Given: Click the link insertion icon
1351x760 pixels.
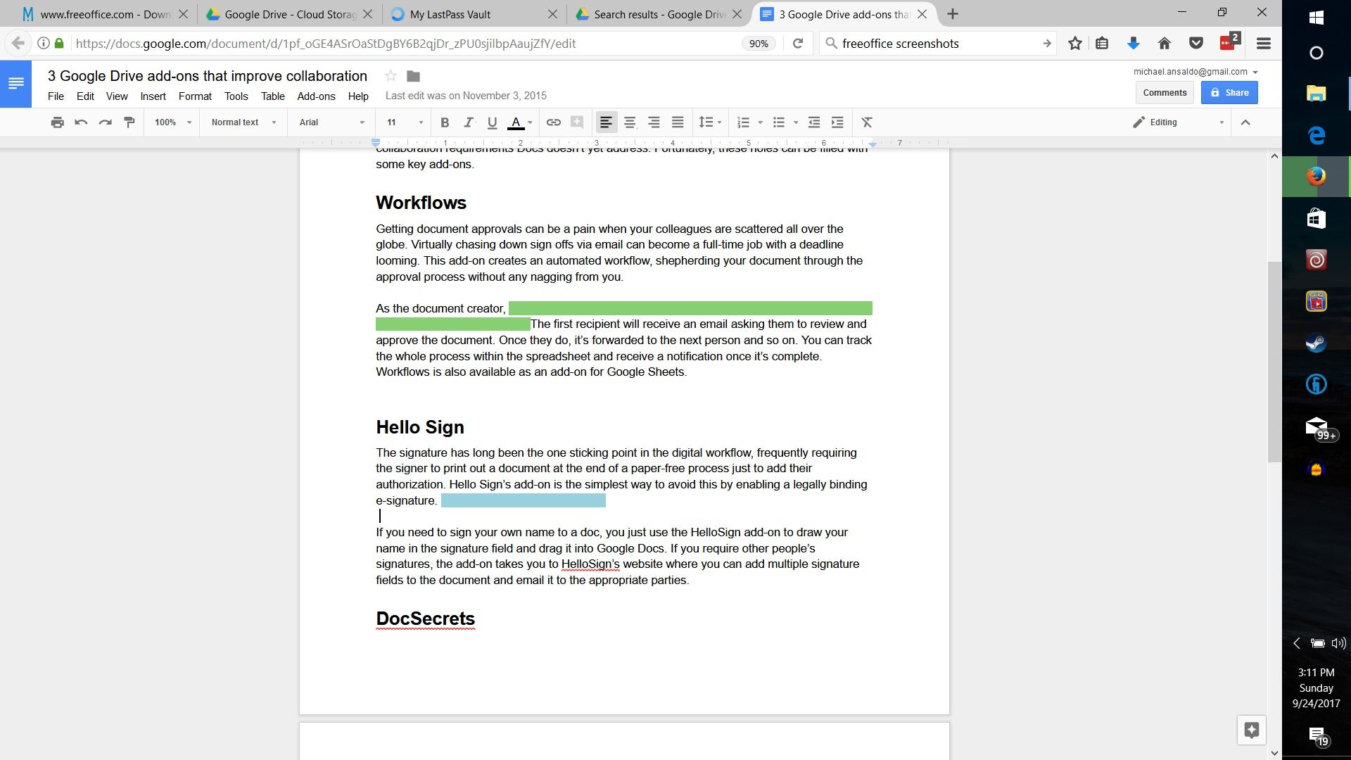Looking at the screenshot, I should [x=553, y=122].
